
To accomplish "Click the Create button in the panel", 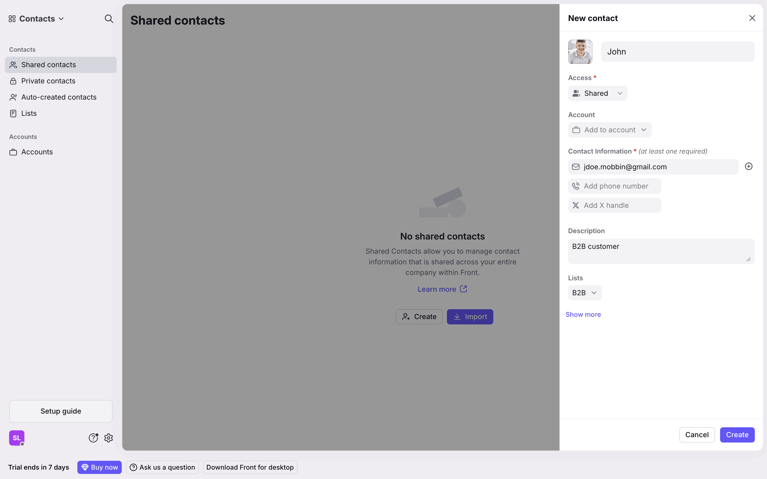I will (737, 435).
